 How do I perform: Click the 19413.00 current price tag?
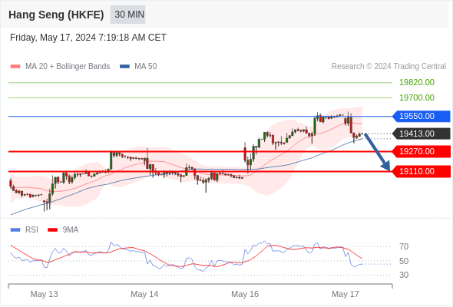pyautogui.click(x=422, y=134)
